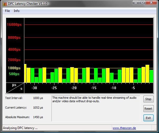
Task: Open the File menu
Action: (7, 11)
